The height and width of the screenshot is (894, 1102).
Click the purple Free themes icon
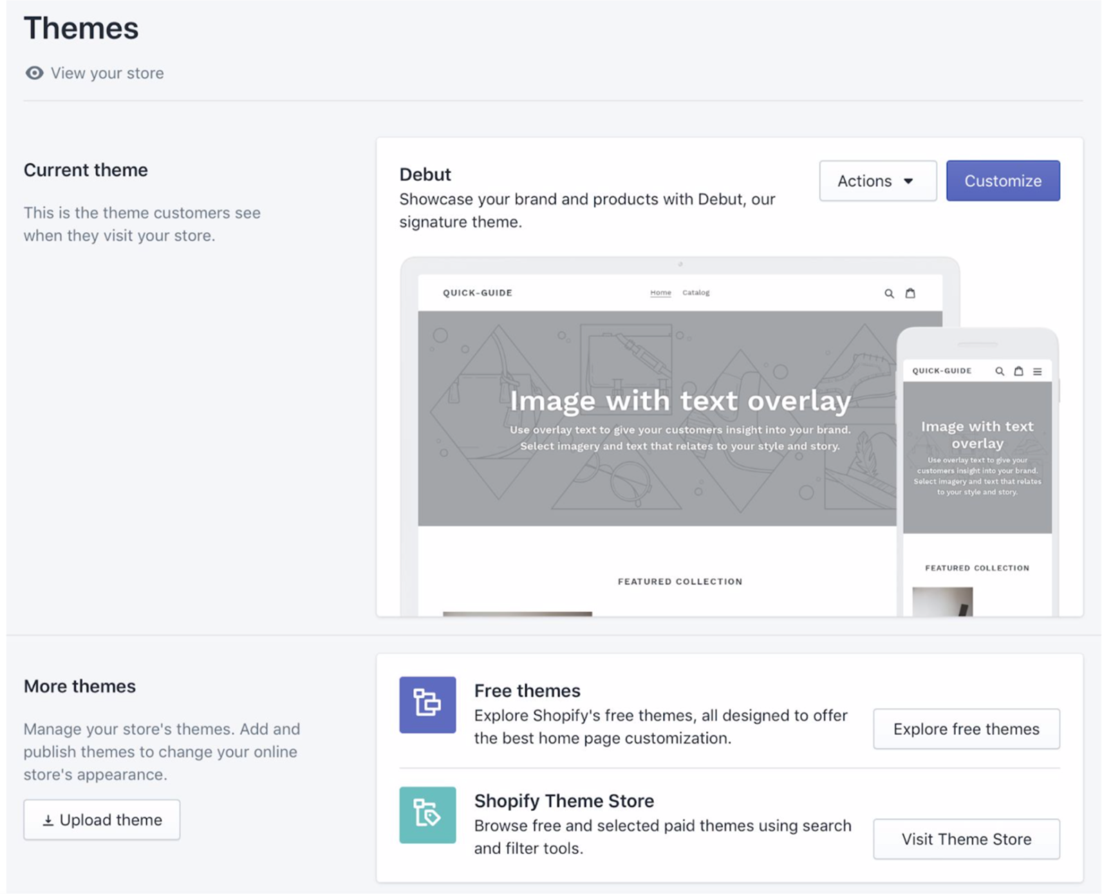[427, 705]
